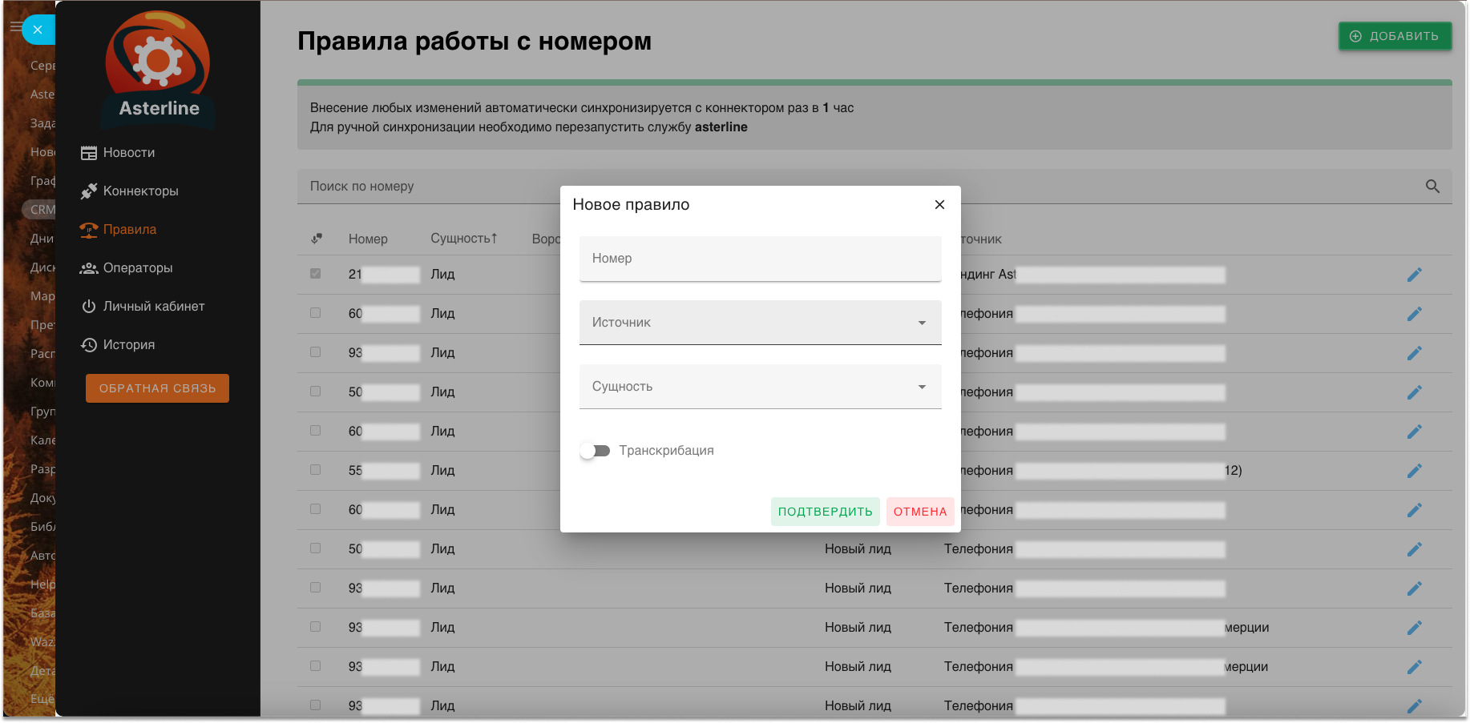1470x723 pixels.
Task: Select the Правила menu item
Action: 130,230
